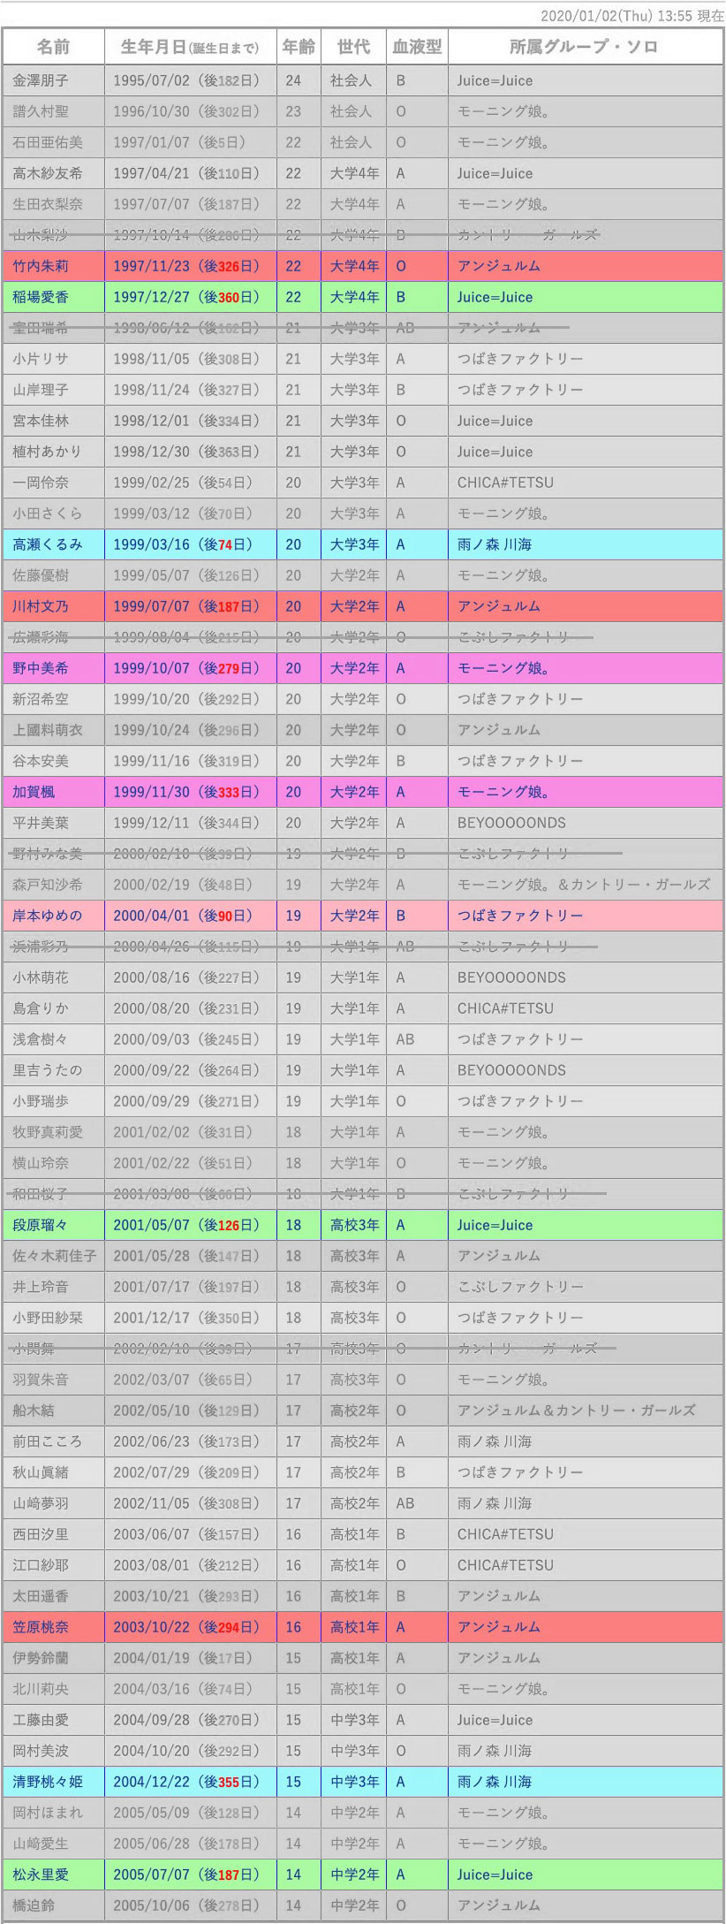The height and width of the screenshot is (1924, 726).
Task: Click the 段原瑠々 name cell
Action: (54, 1225)
